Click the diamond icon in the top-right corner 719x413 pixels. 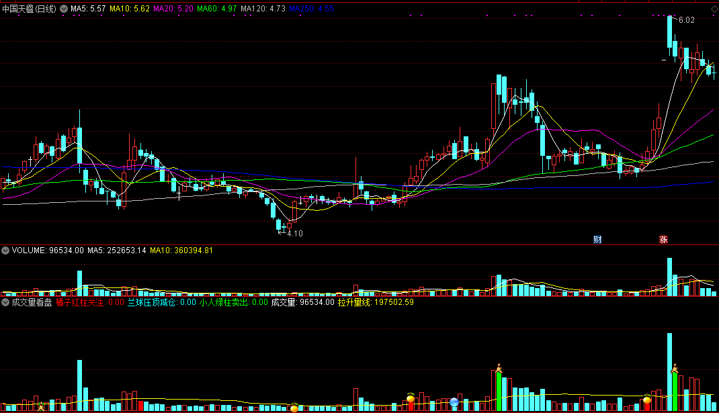(714, 9)
